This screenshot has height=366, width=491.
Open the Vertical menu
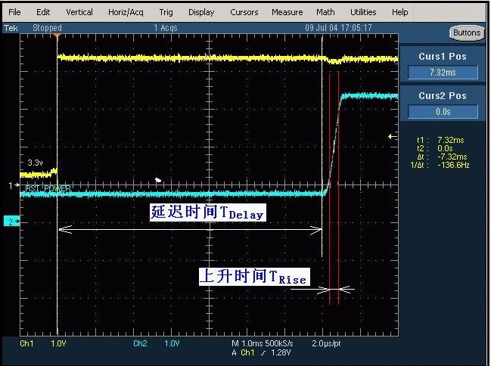(79, 12)
